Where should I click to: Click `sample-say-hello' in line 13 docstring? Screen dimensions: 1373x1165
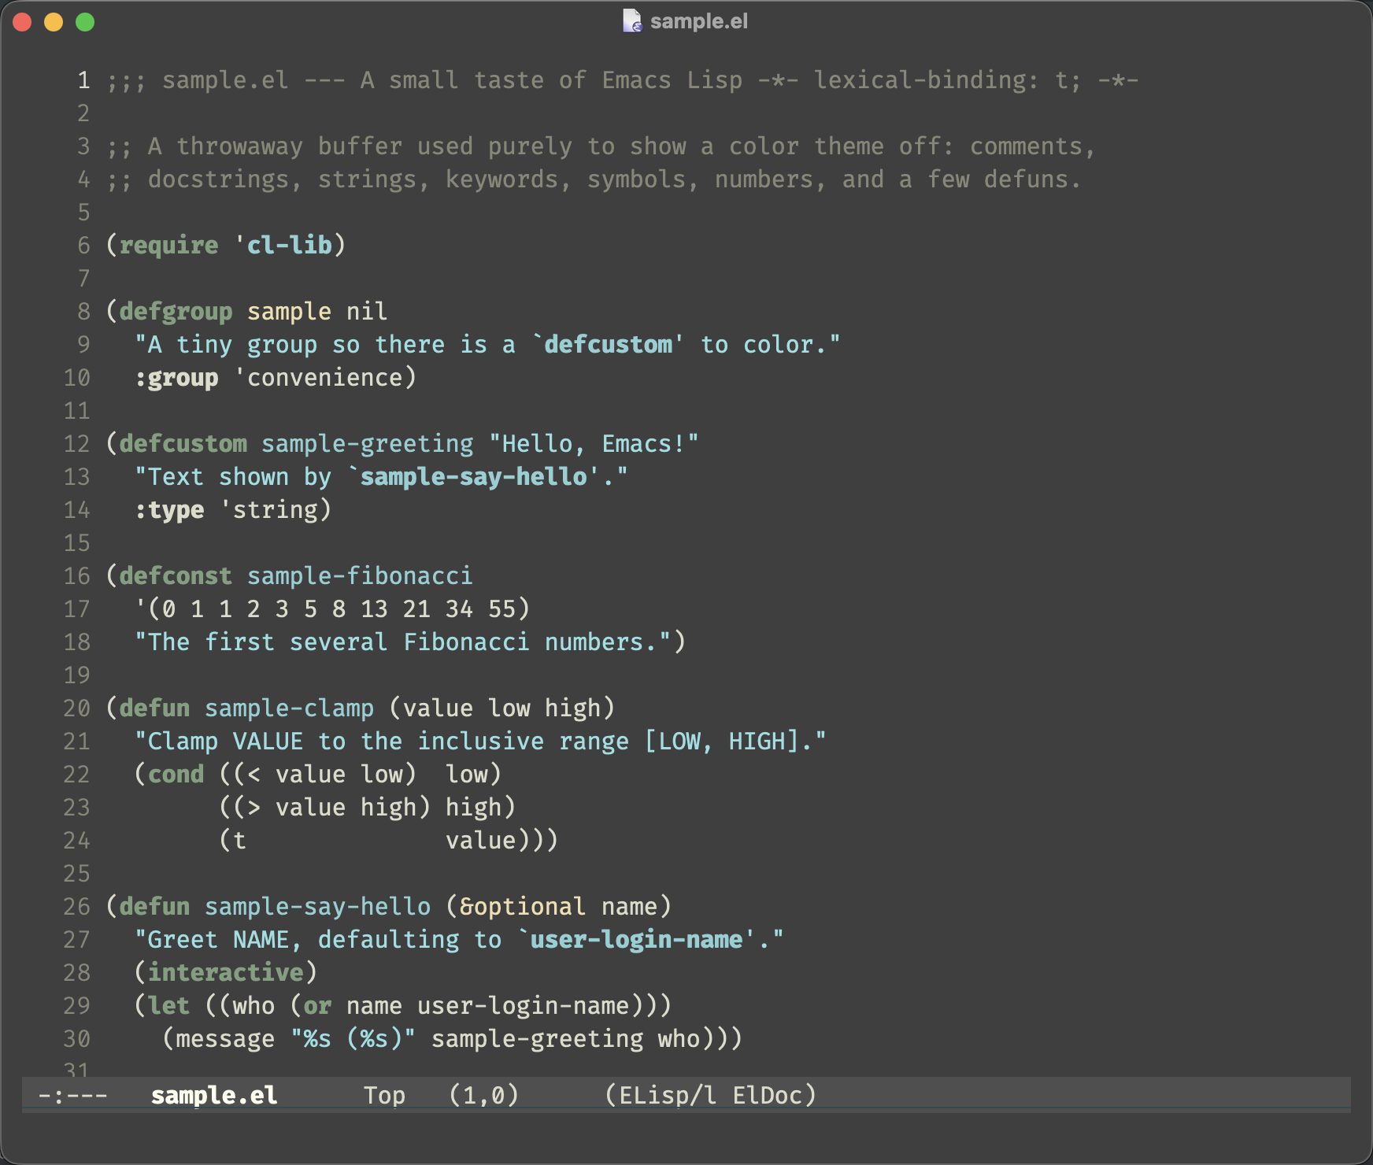pyautogui.click(x=473, y=476)
